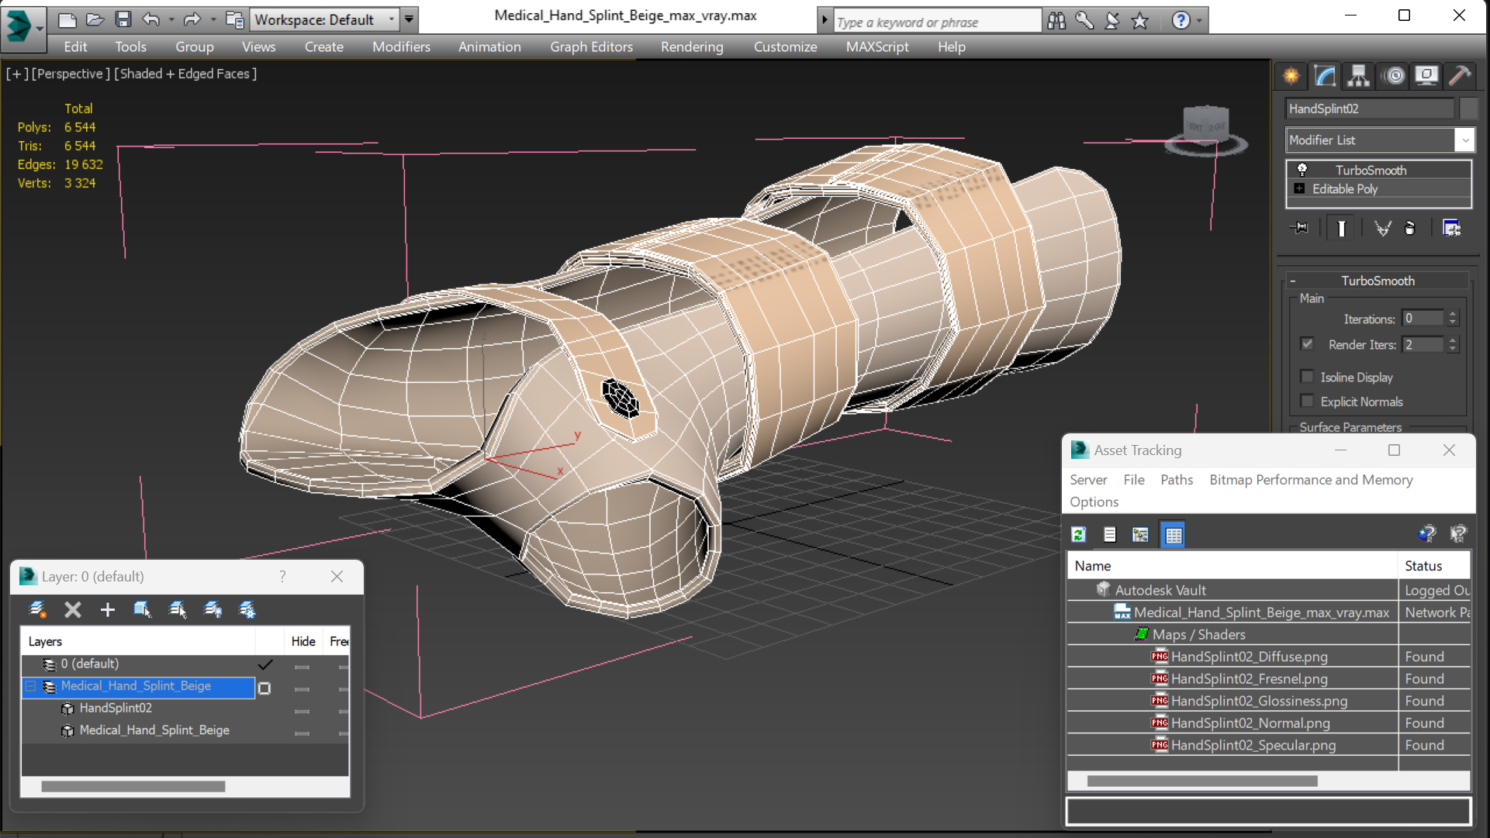
Task: Click the [Perspective] viewport label
Action: click(71, 74)
